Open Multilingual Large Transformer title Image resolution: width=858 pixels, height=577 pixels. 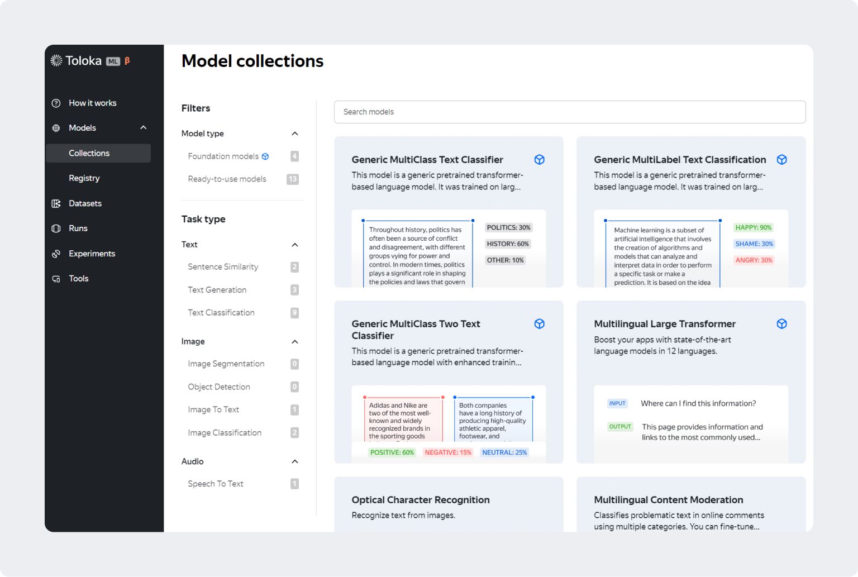(665, 324)
